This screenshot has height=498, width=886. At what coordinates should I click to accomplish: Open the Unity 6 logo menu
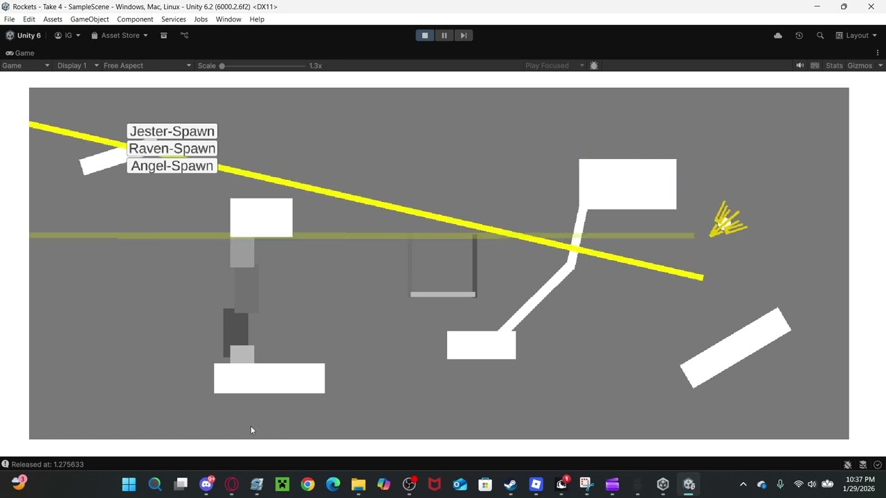tap(24, 35)
